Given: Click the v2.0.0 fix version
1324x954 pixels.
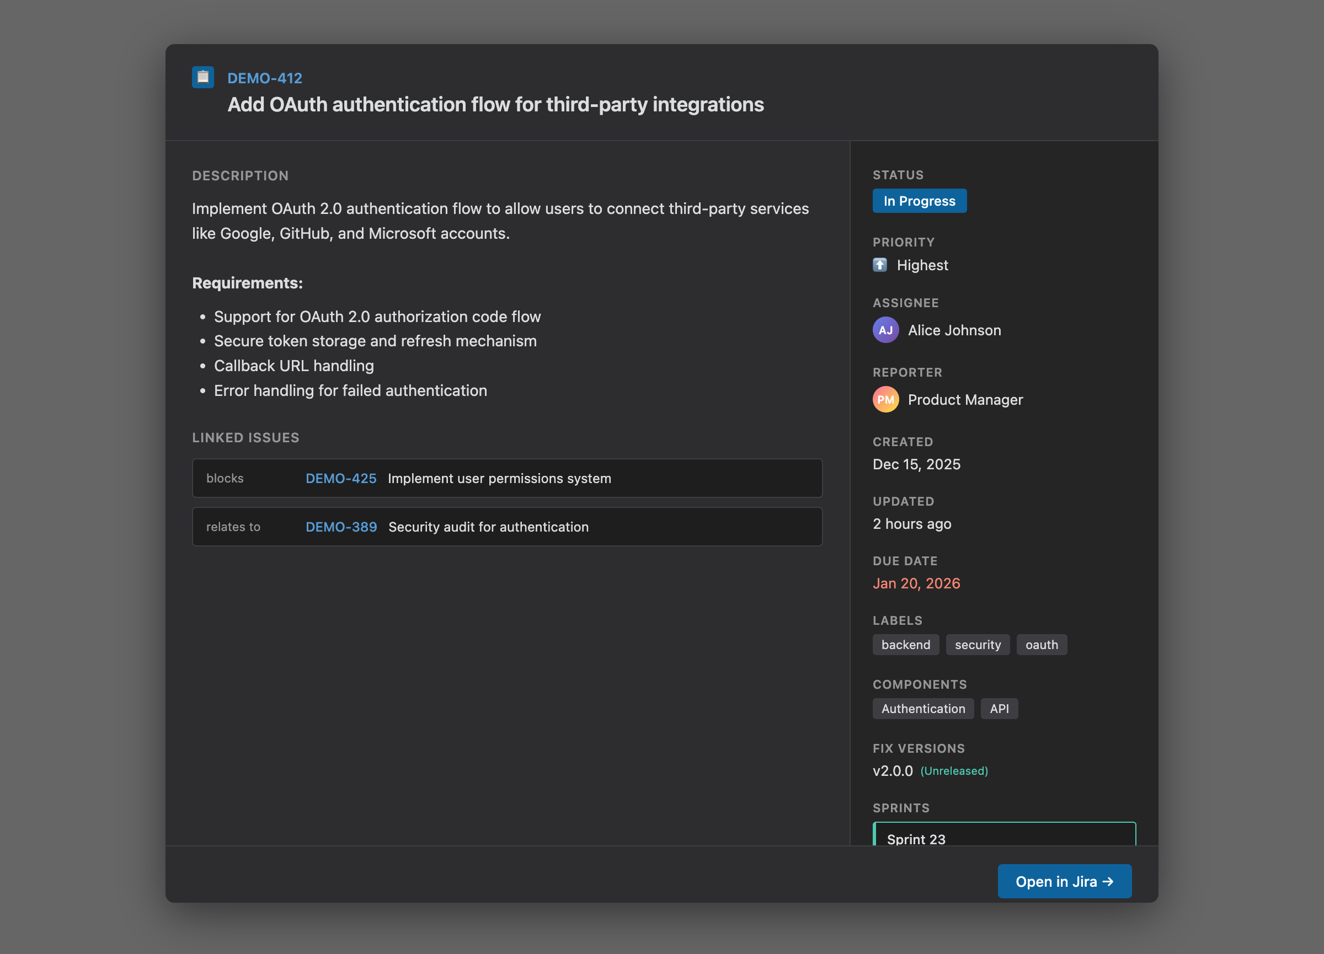Looking at the screenshot, I should point(893,771).
